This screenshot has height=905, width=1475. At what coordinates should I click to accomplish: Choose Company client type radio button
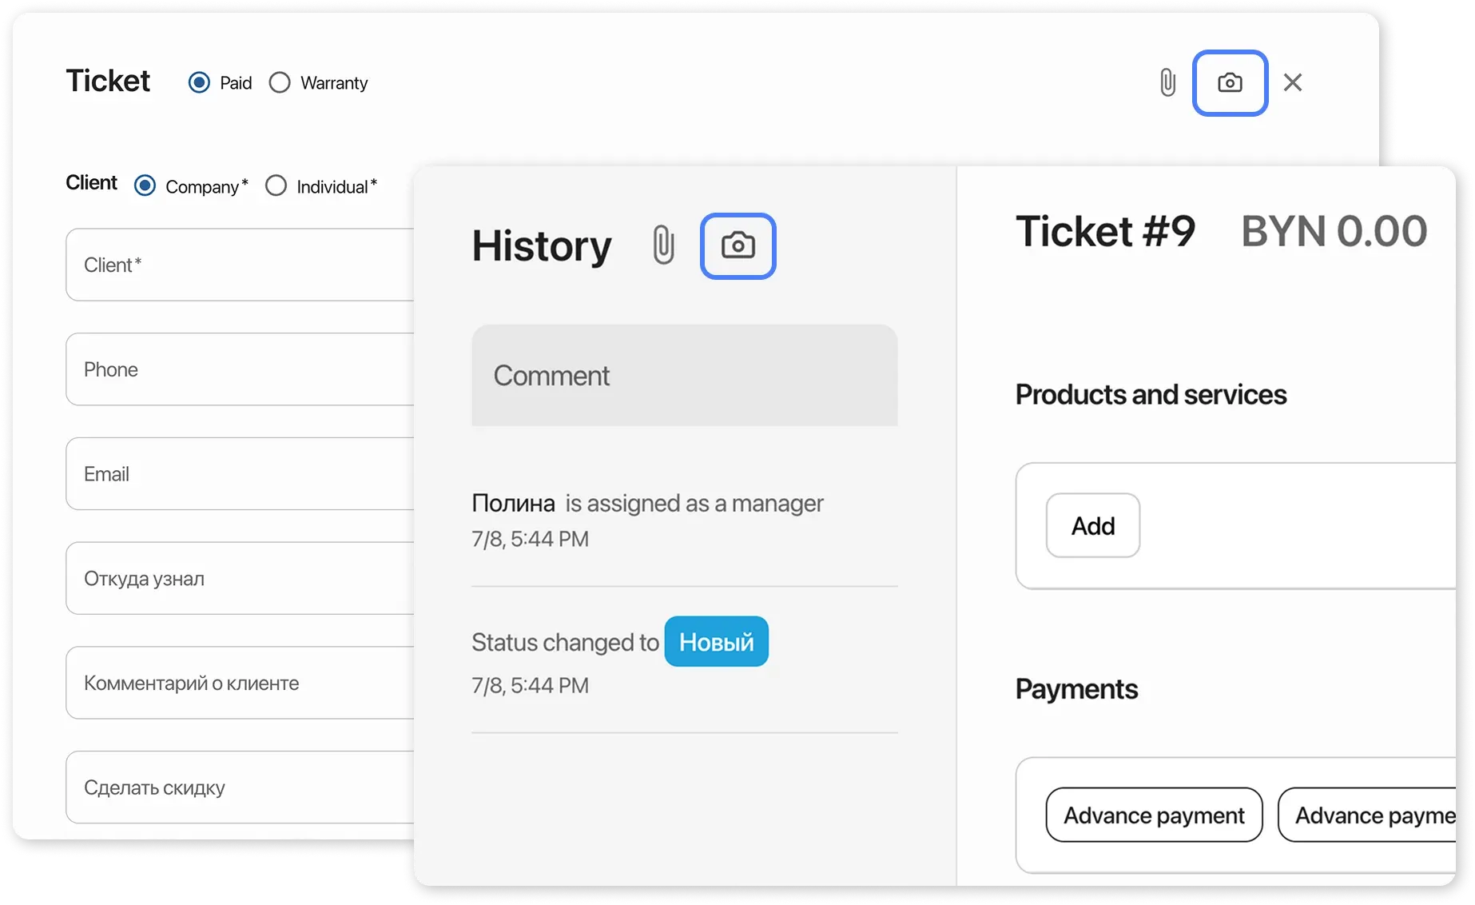point(145,186)
